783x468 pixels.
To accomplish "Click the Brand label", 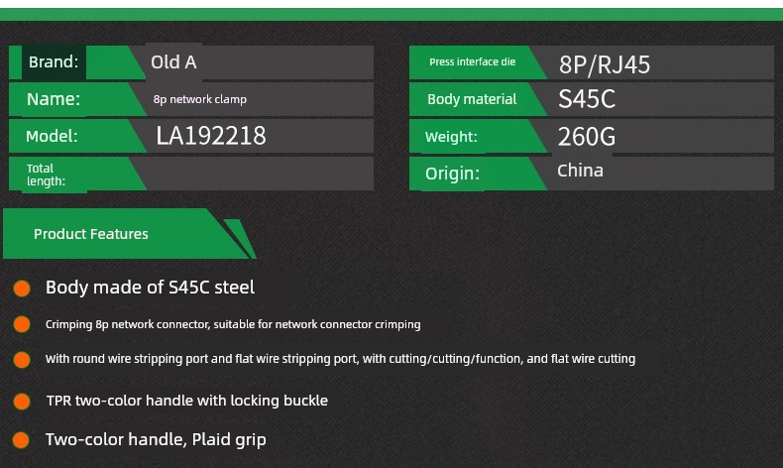I will (54, 61).
